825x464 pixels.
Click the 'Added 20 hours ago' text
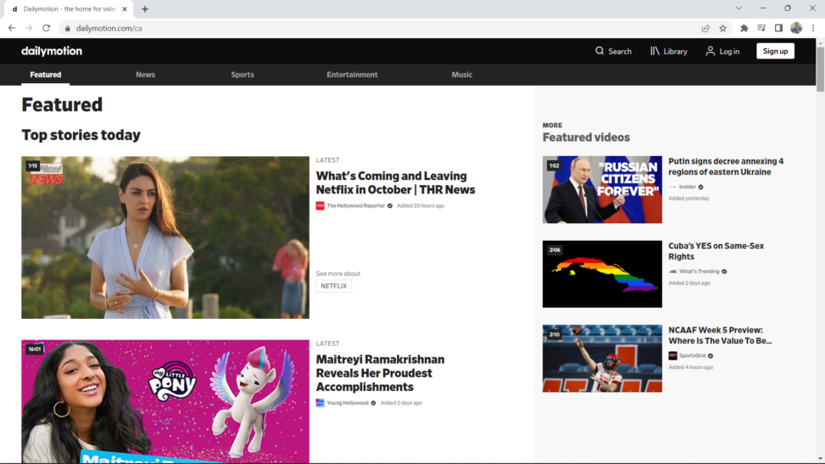pos(421,206)
